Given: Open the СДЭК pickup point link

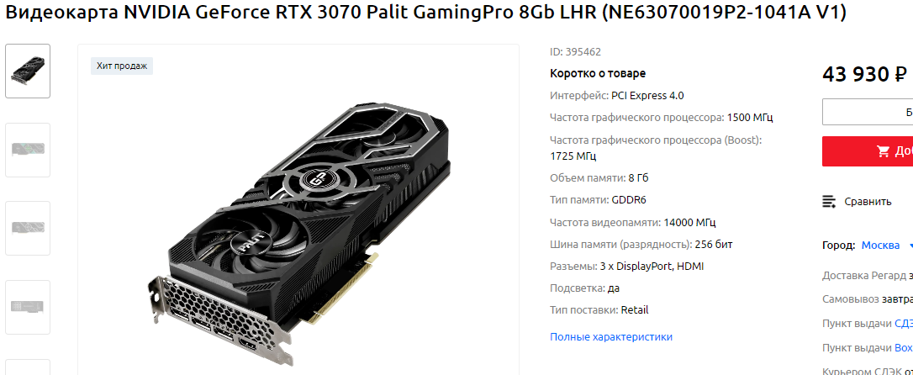Looking at the screenshot, I should [904, 323].
